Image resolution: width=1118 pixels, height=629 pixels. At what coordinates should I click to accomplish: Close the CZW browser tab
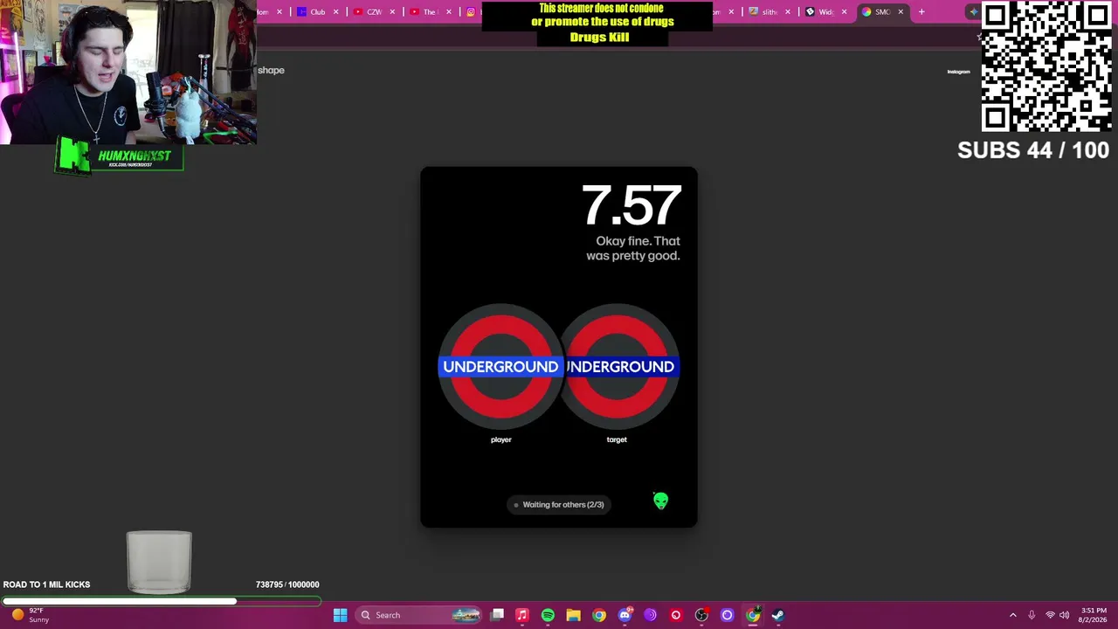tap(392, 12)
